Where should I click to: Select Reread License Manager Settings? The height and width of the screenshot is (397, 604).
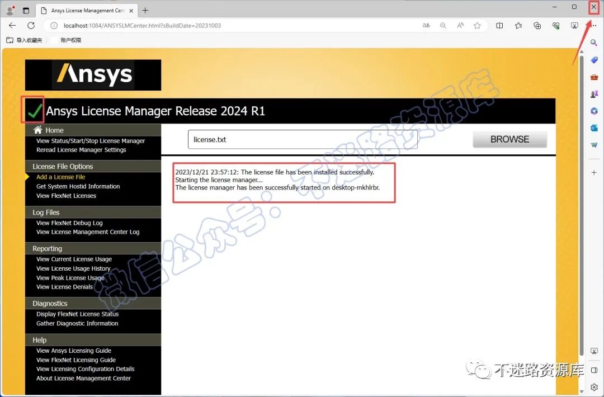point(81,150)
